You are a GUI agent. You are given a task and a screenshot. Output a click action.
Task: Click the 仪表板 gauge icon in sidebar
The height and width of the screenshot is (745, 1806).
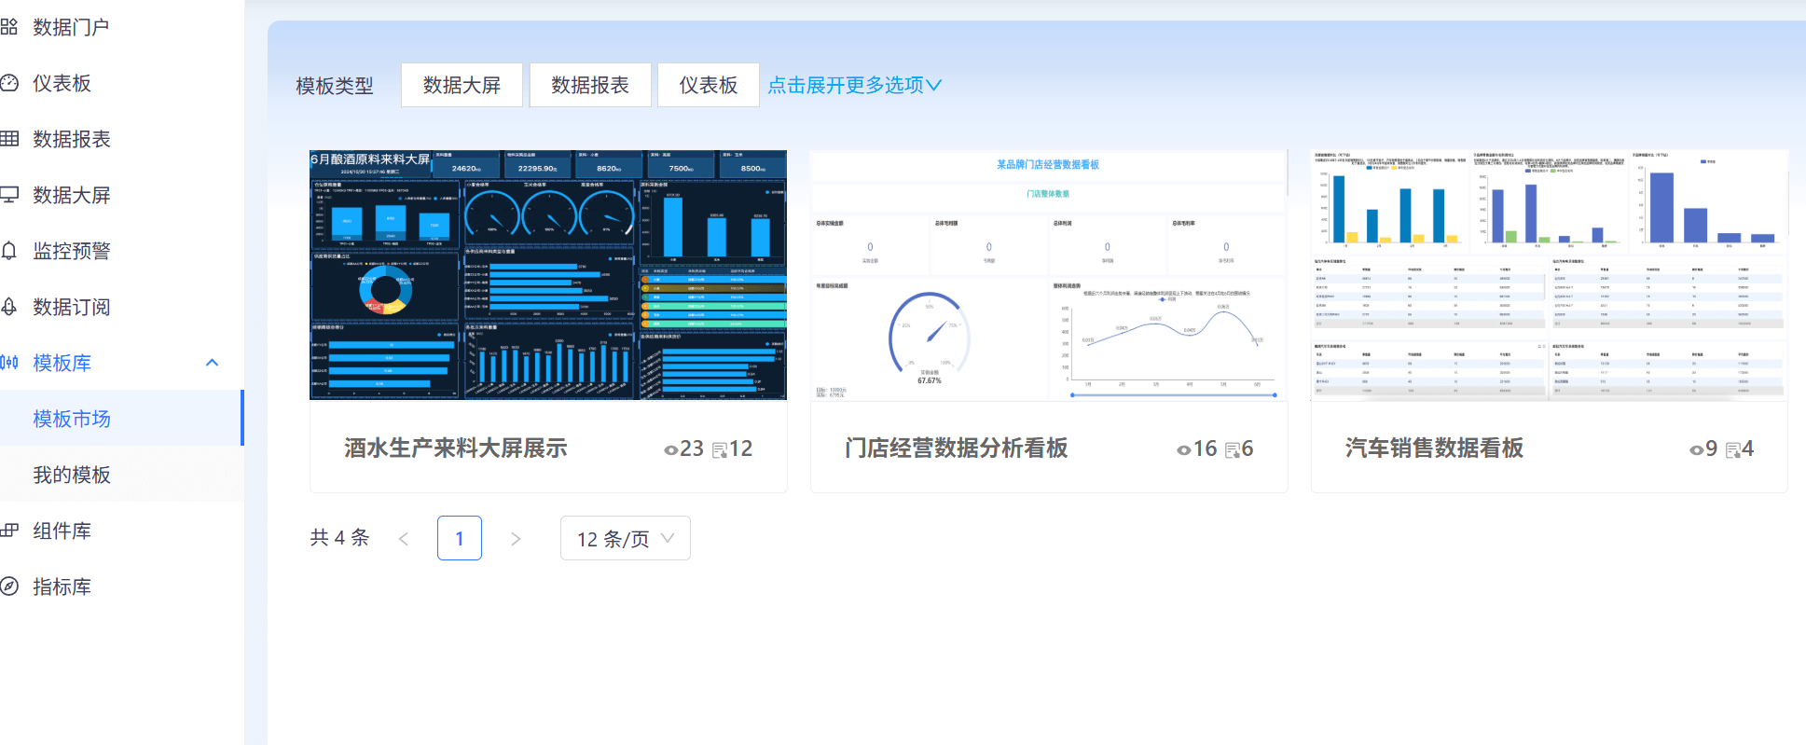(9, 83)
